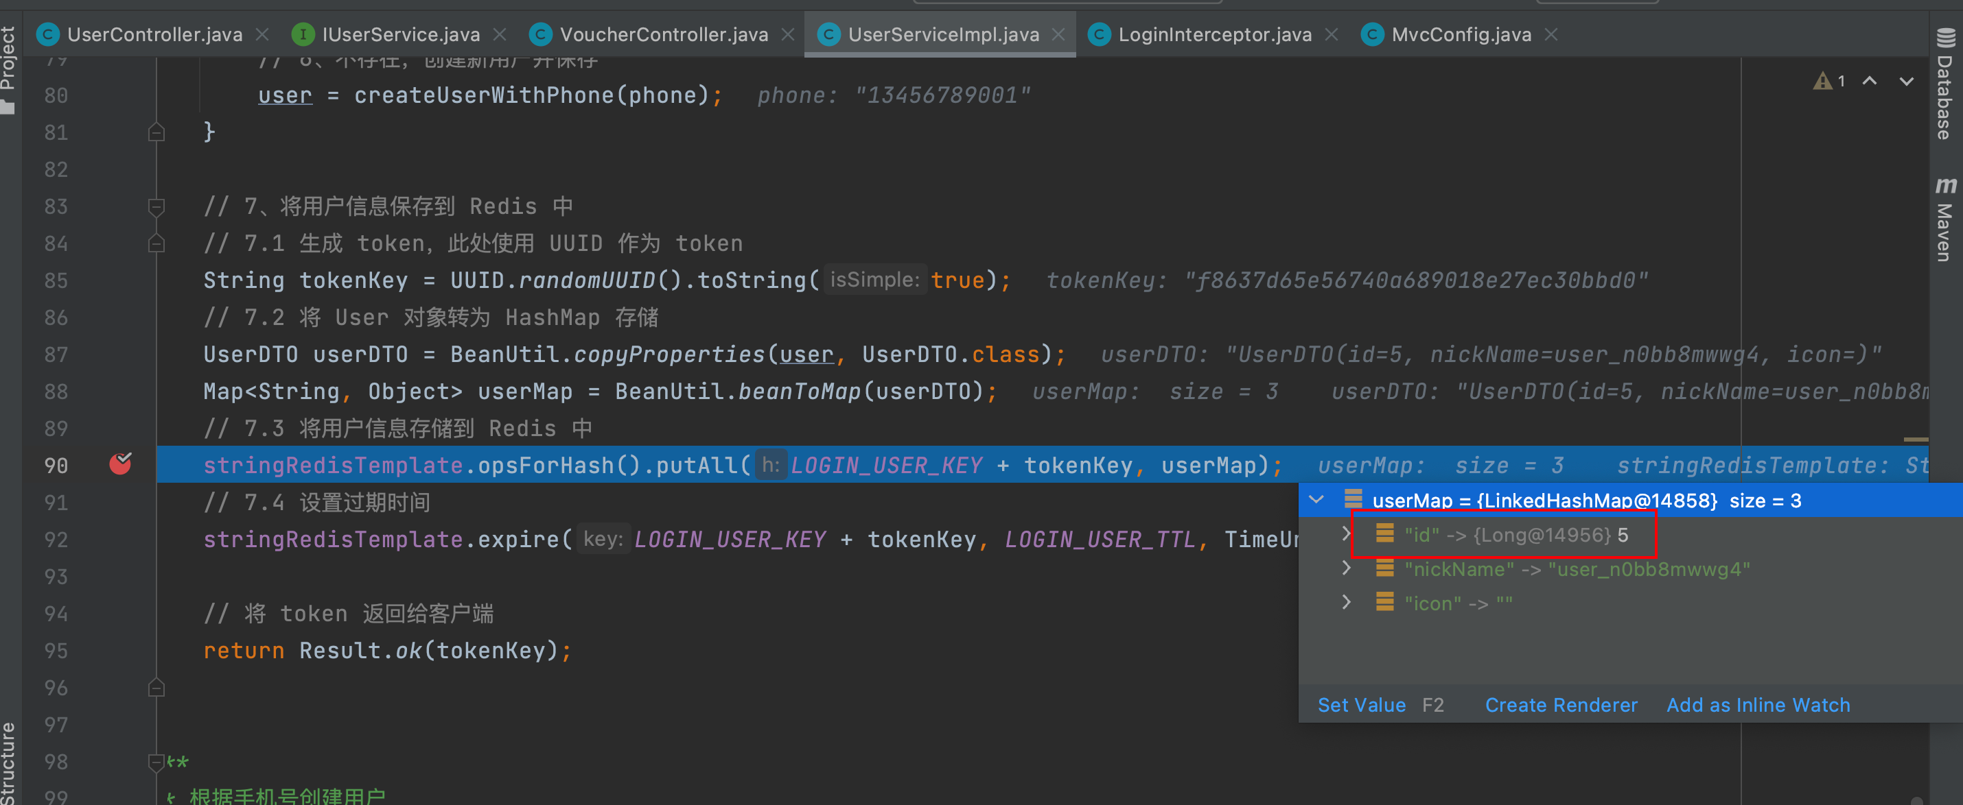Image resolution: width=1963 pixels, height=805 pixels.
Task: Select the "id" Long entry row
Action: (1631, 535)
